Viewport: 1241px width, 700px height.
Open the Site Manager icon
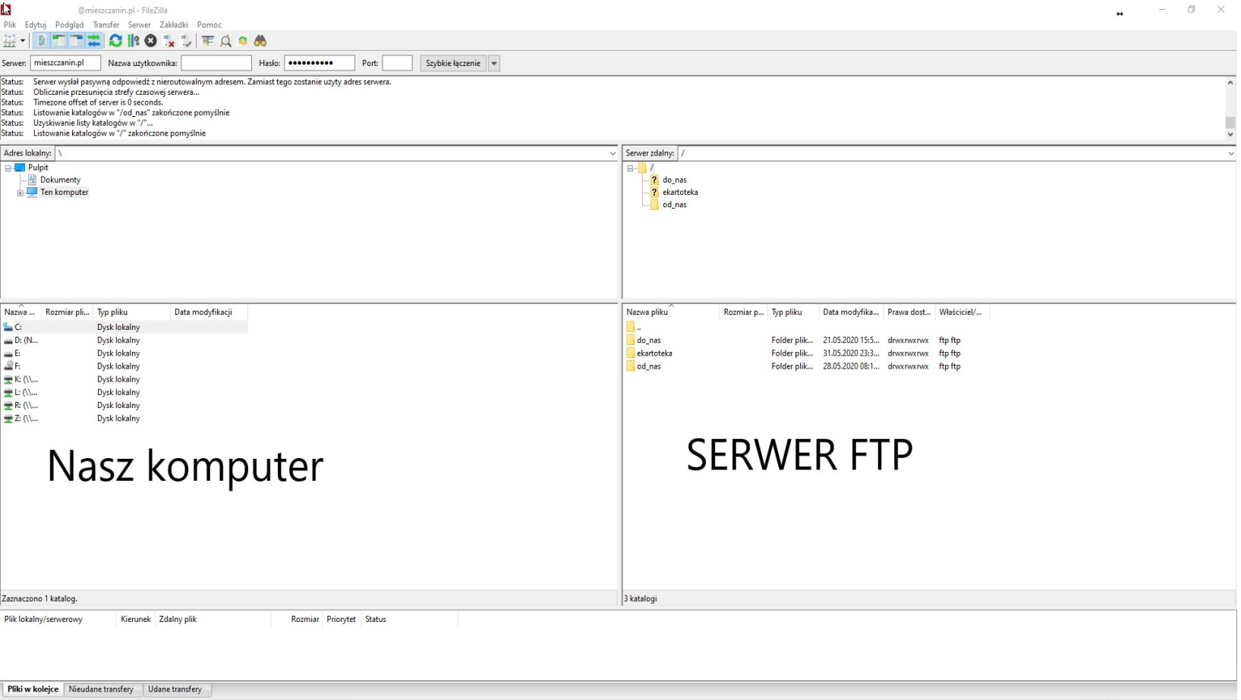click(x=9, y=41)
